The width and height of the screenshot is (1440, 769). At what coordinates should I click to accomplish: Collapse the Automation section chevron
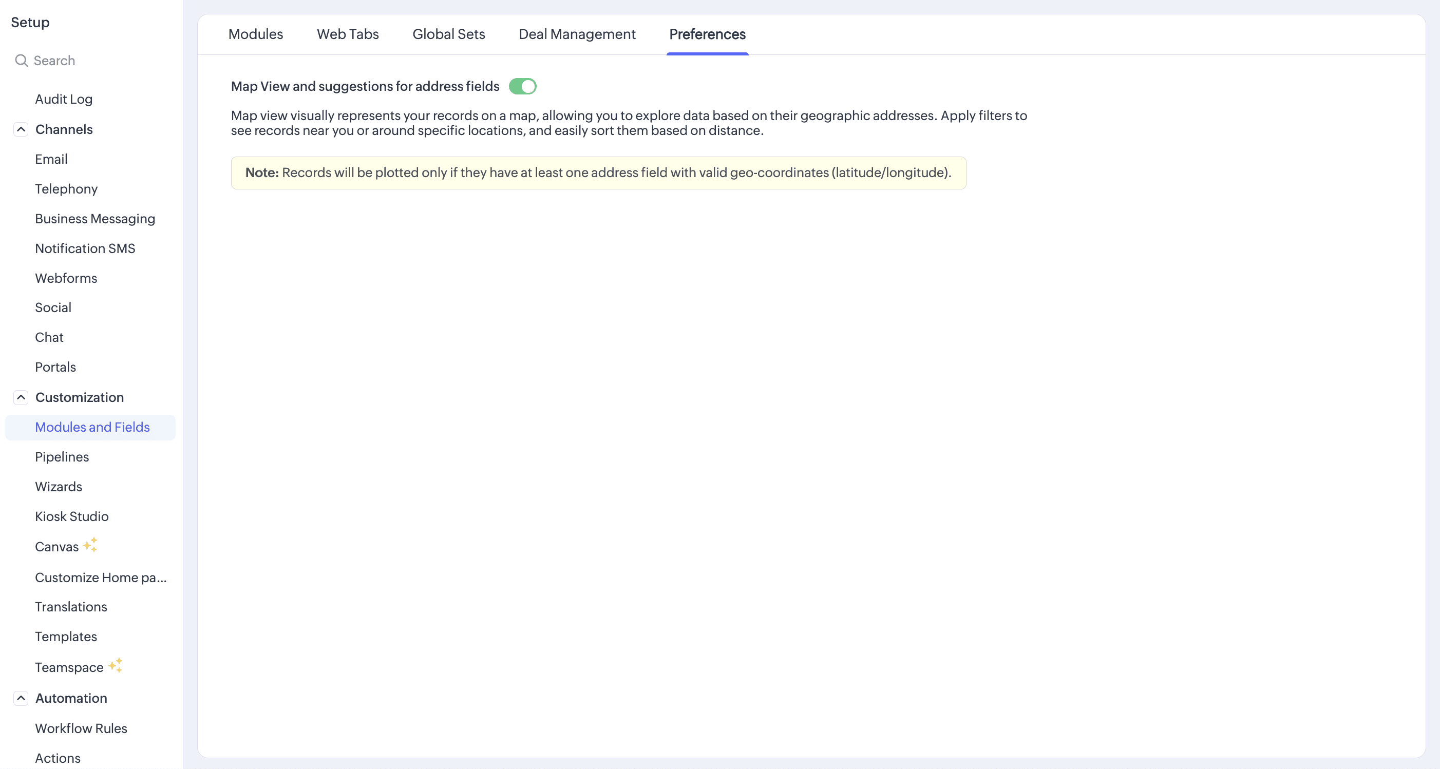21,698
